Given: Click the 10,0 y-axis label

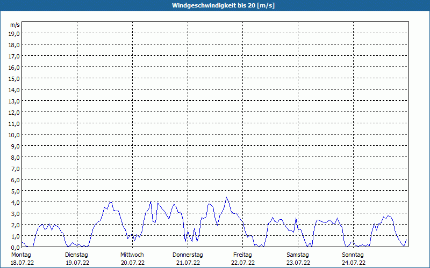Looking at the screenshot, I should pos(15,135).
